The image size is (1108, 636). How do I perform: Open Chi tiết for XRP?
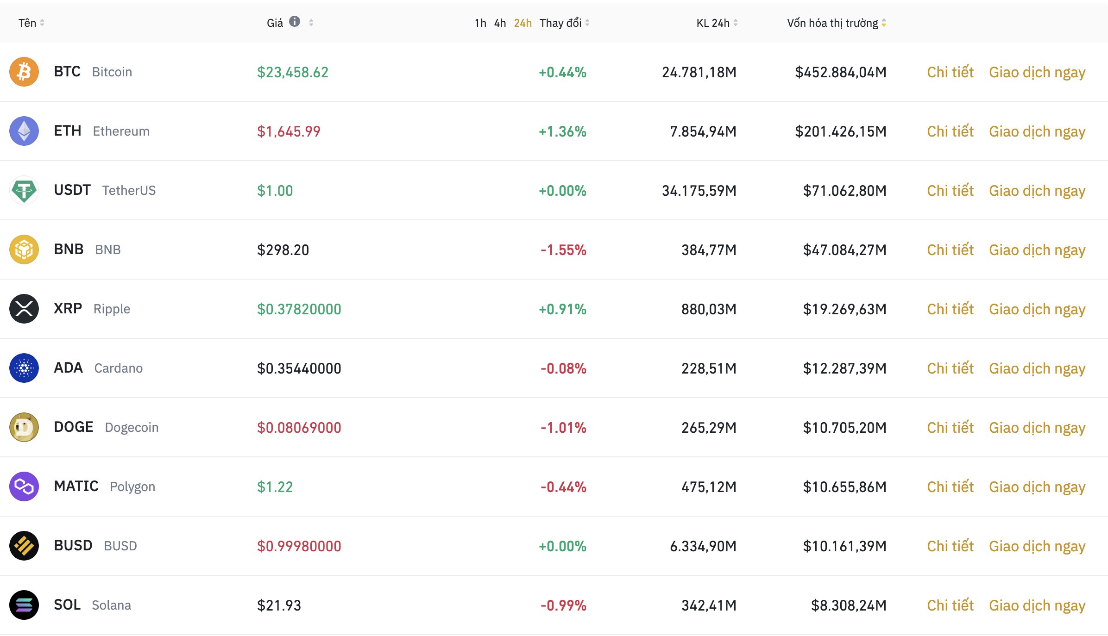coord(950,309)
